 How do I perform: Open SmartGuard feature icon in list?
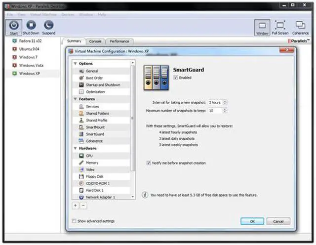81,134
